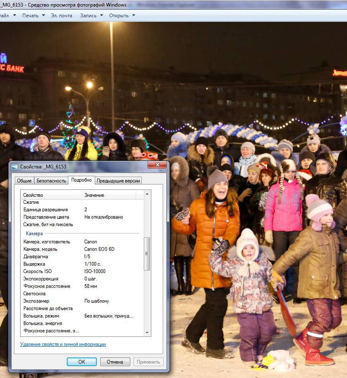347x378 pixels.
Task: Click the ISO-10000 value
Action: [x=95, y=271]
